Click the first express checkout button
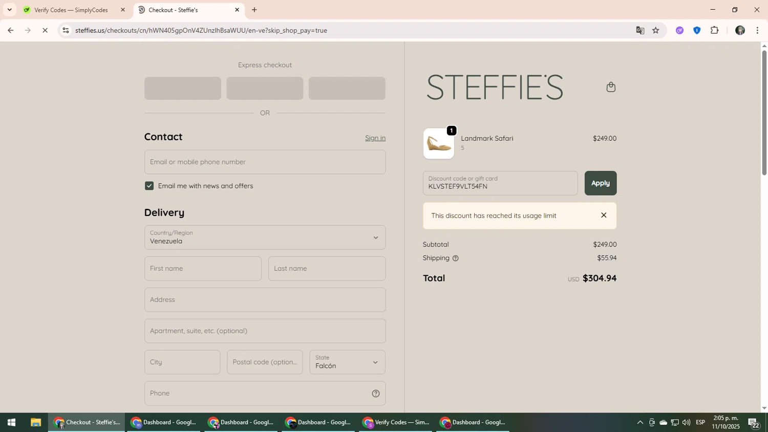The width and height of the screenshot is (768, 432). coord(183,89)
